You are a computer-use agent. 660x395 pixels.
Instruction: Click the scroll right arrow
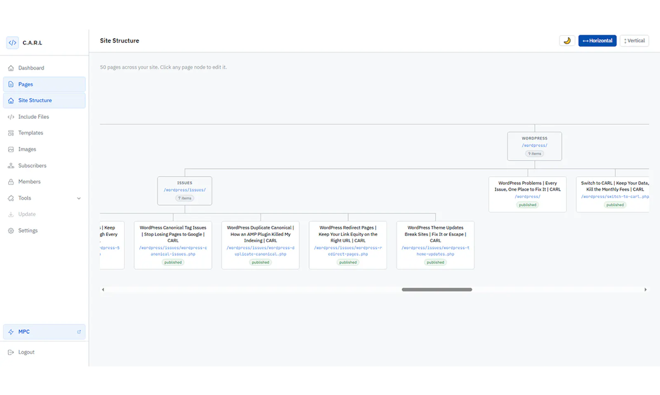646,290
